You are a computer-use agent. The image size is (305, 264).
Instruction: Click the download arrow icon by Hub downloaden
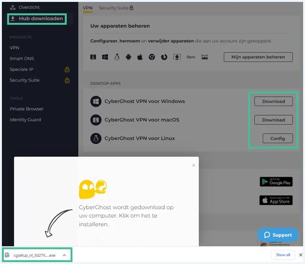(13, 19)
